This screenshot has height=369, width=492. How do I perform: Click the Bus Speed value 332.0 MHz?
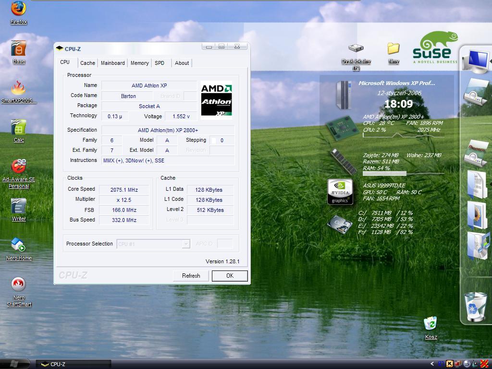(x=124, y=220)
